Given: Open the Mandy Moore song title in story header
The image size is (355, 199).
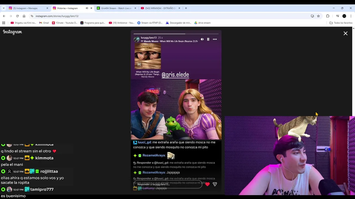Looking at the screenshot, I should pyautogui.click(x=171, y=41).
